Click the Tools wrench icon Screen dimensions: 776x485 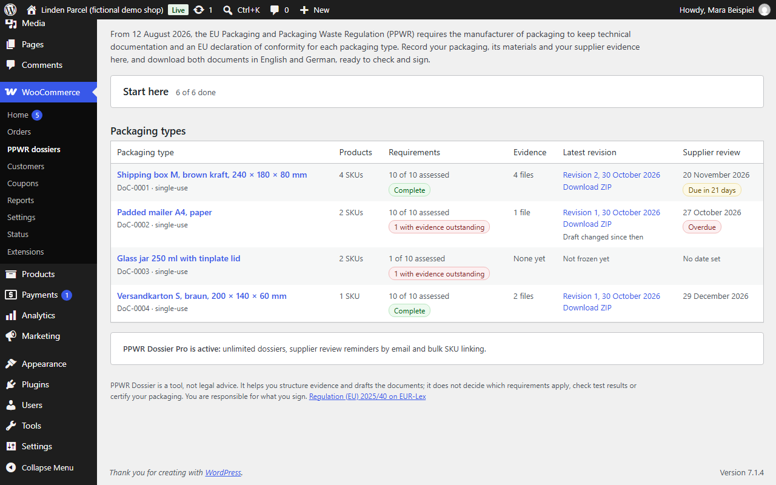tap(11, 426)
